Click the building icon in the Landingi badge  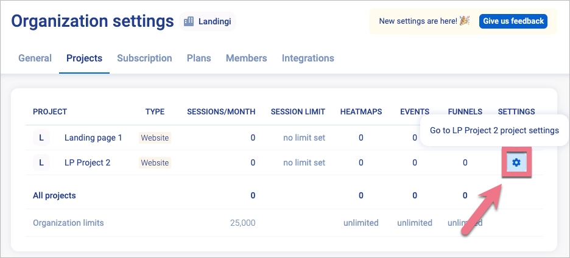[x=188, y=21]
